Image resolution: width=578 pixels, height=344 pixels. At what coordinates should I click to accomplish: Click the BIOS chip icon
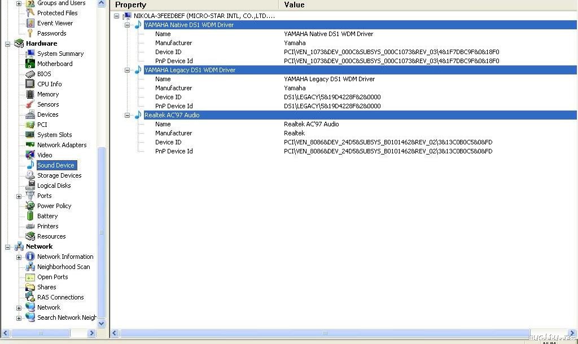(30, 74)
